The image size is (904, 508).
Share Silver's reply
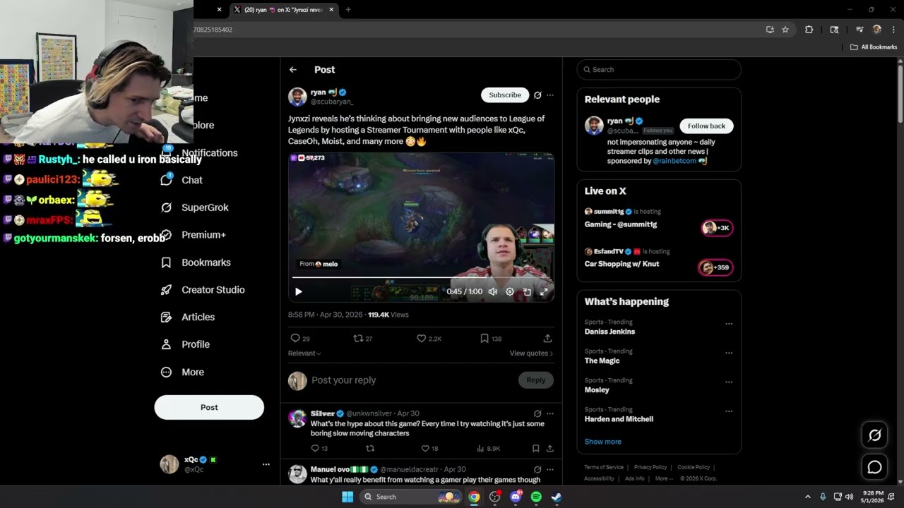click(x=550, y=448)
